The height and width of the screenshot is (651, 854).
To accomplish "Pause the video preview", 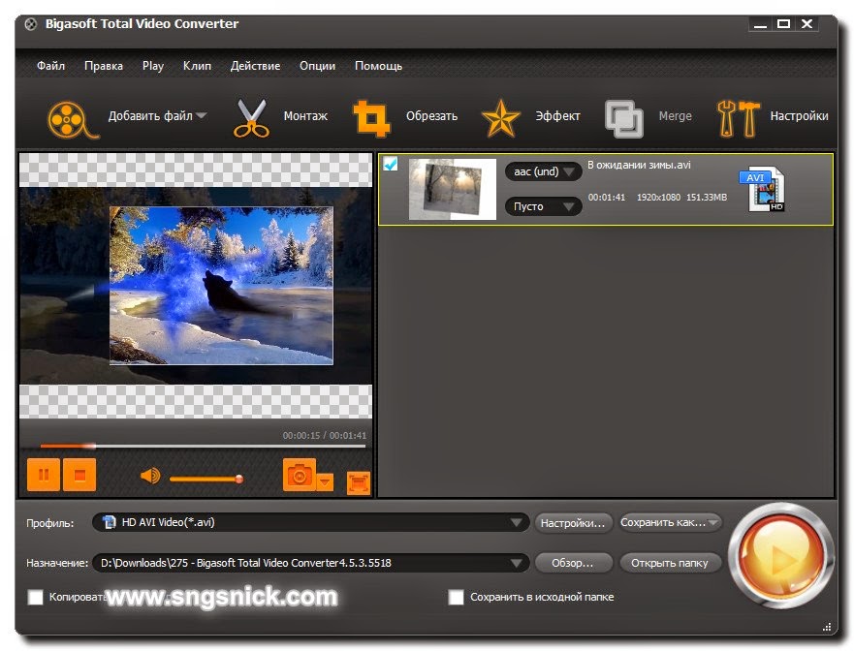I will (x=44, y=475).
